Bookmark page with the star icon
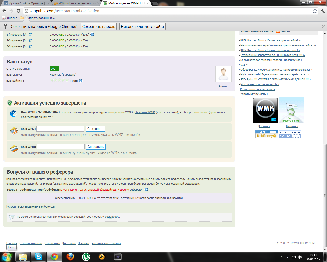327x262 pixels. (315, 11)
